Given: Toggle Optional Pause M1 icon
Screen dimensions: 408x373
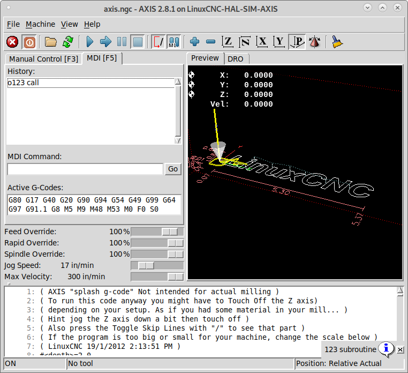Looking at the screenshot, I should click(x=174, y=42).
